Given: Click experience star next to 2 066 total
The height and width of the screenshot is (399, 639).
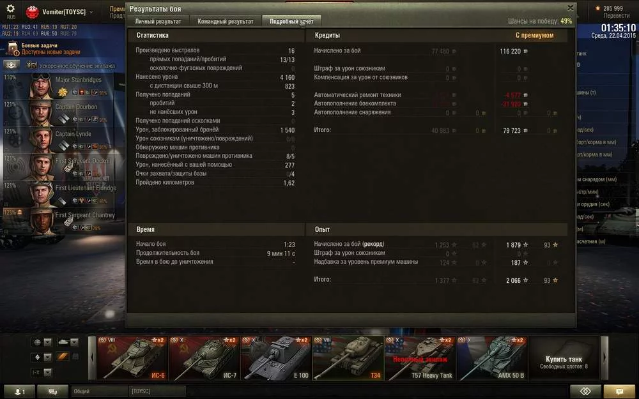Looking at the screenshot, I should point(526,280).
